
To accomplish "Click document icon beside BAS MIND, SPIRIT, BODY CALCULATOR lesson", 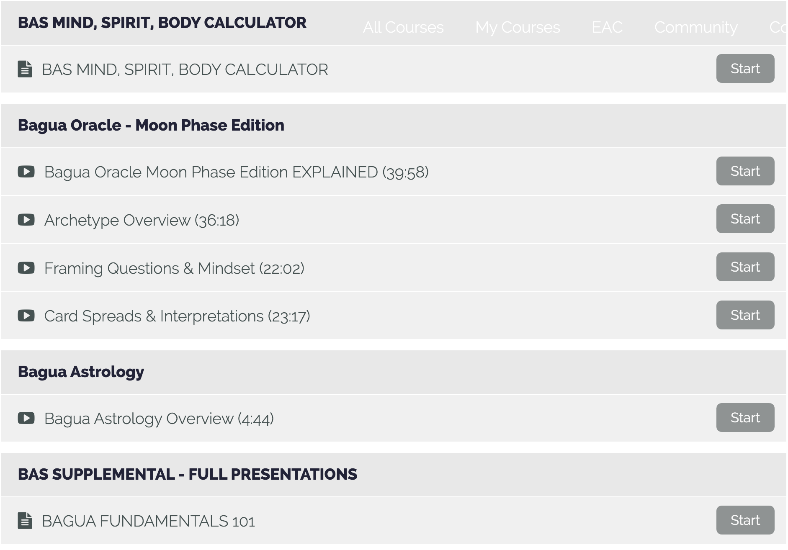I will click(x=25, y=69).
